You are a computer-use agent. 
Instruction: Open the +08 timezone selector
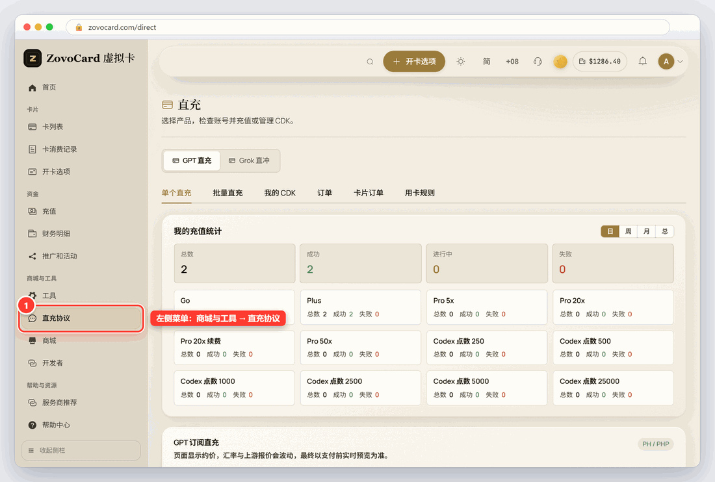tap(512, 62)
